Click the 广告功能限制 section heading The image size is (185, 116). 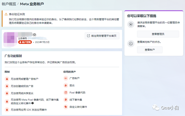(13, 56)
